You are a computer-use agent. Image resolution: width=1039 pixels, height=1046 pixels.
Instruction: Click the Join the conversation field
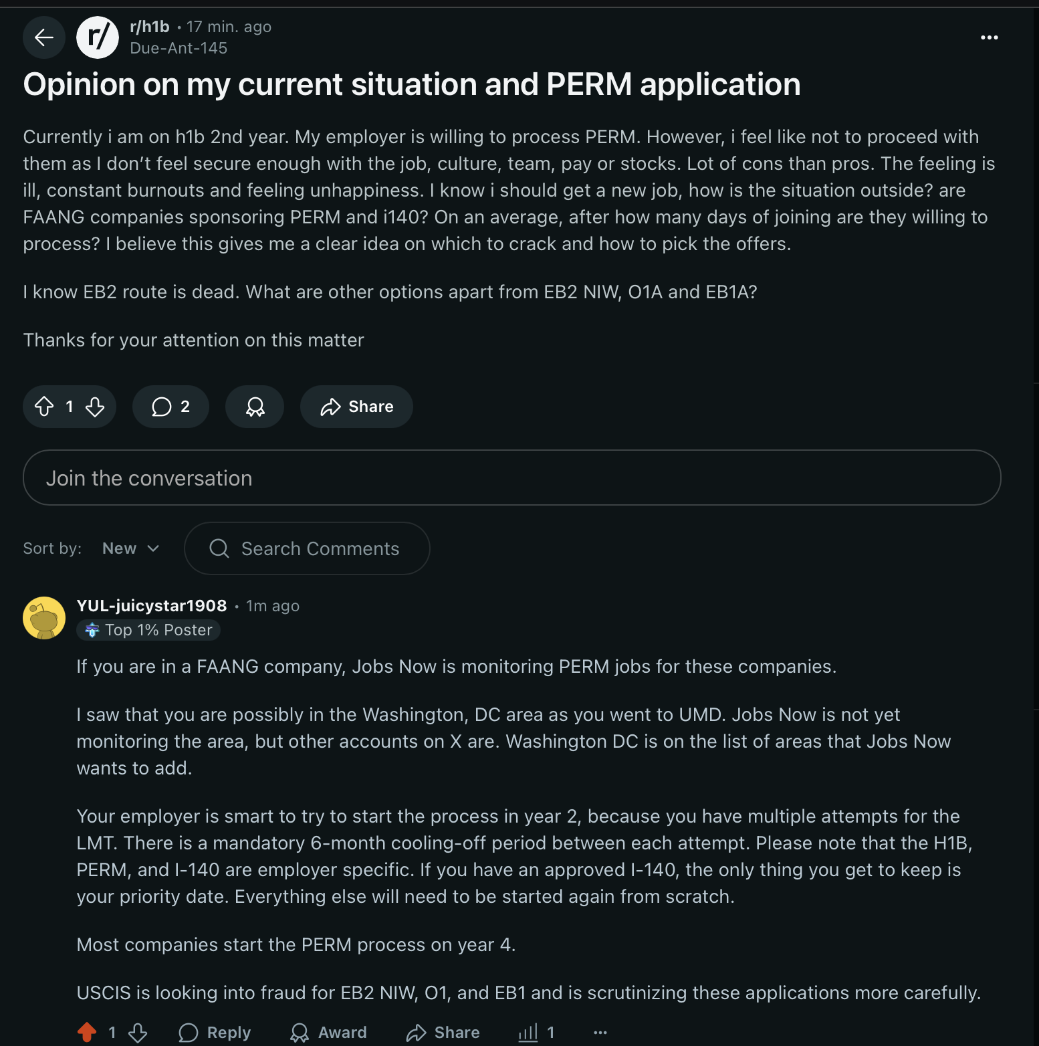tap(511, 478)
